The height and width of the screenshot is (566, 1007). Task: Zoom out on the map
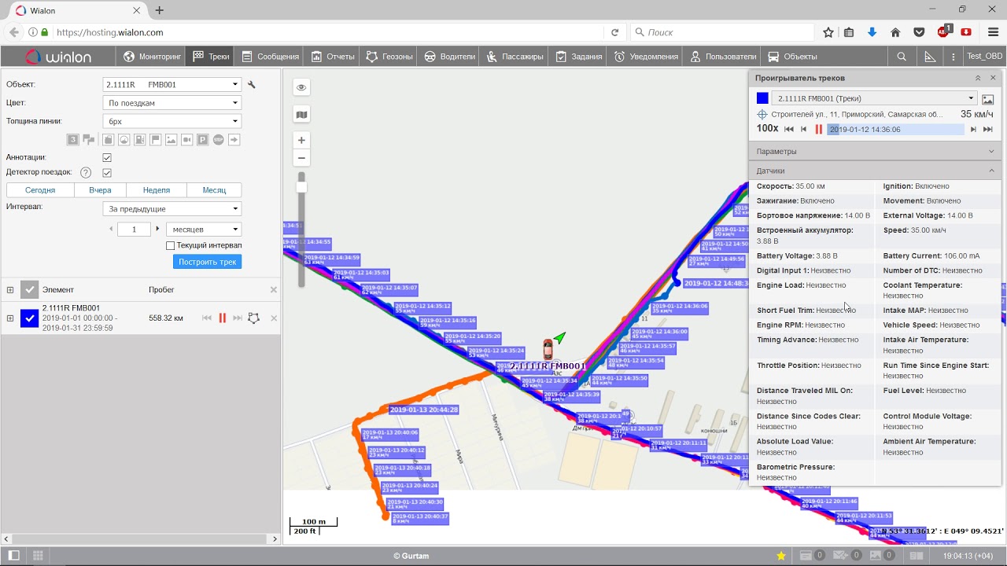(x=301, y=158)
